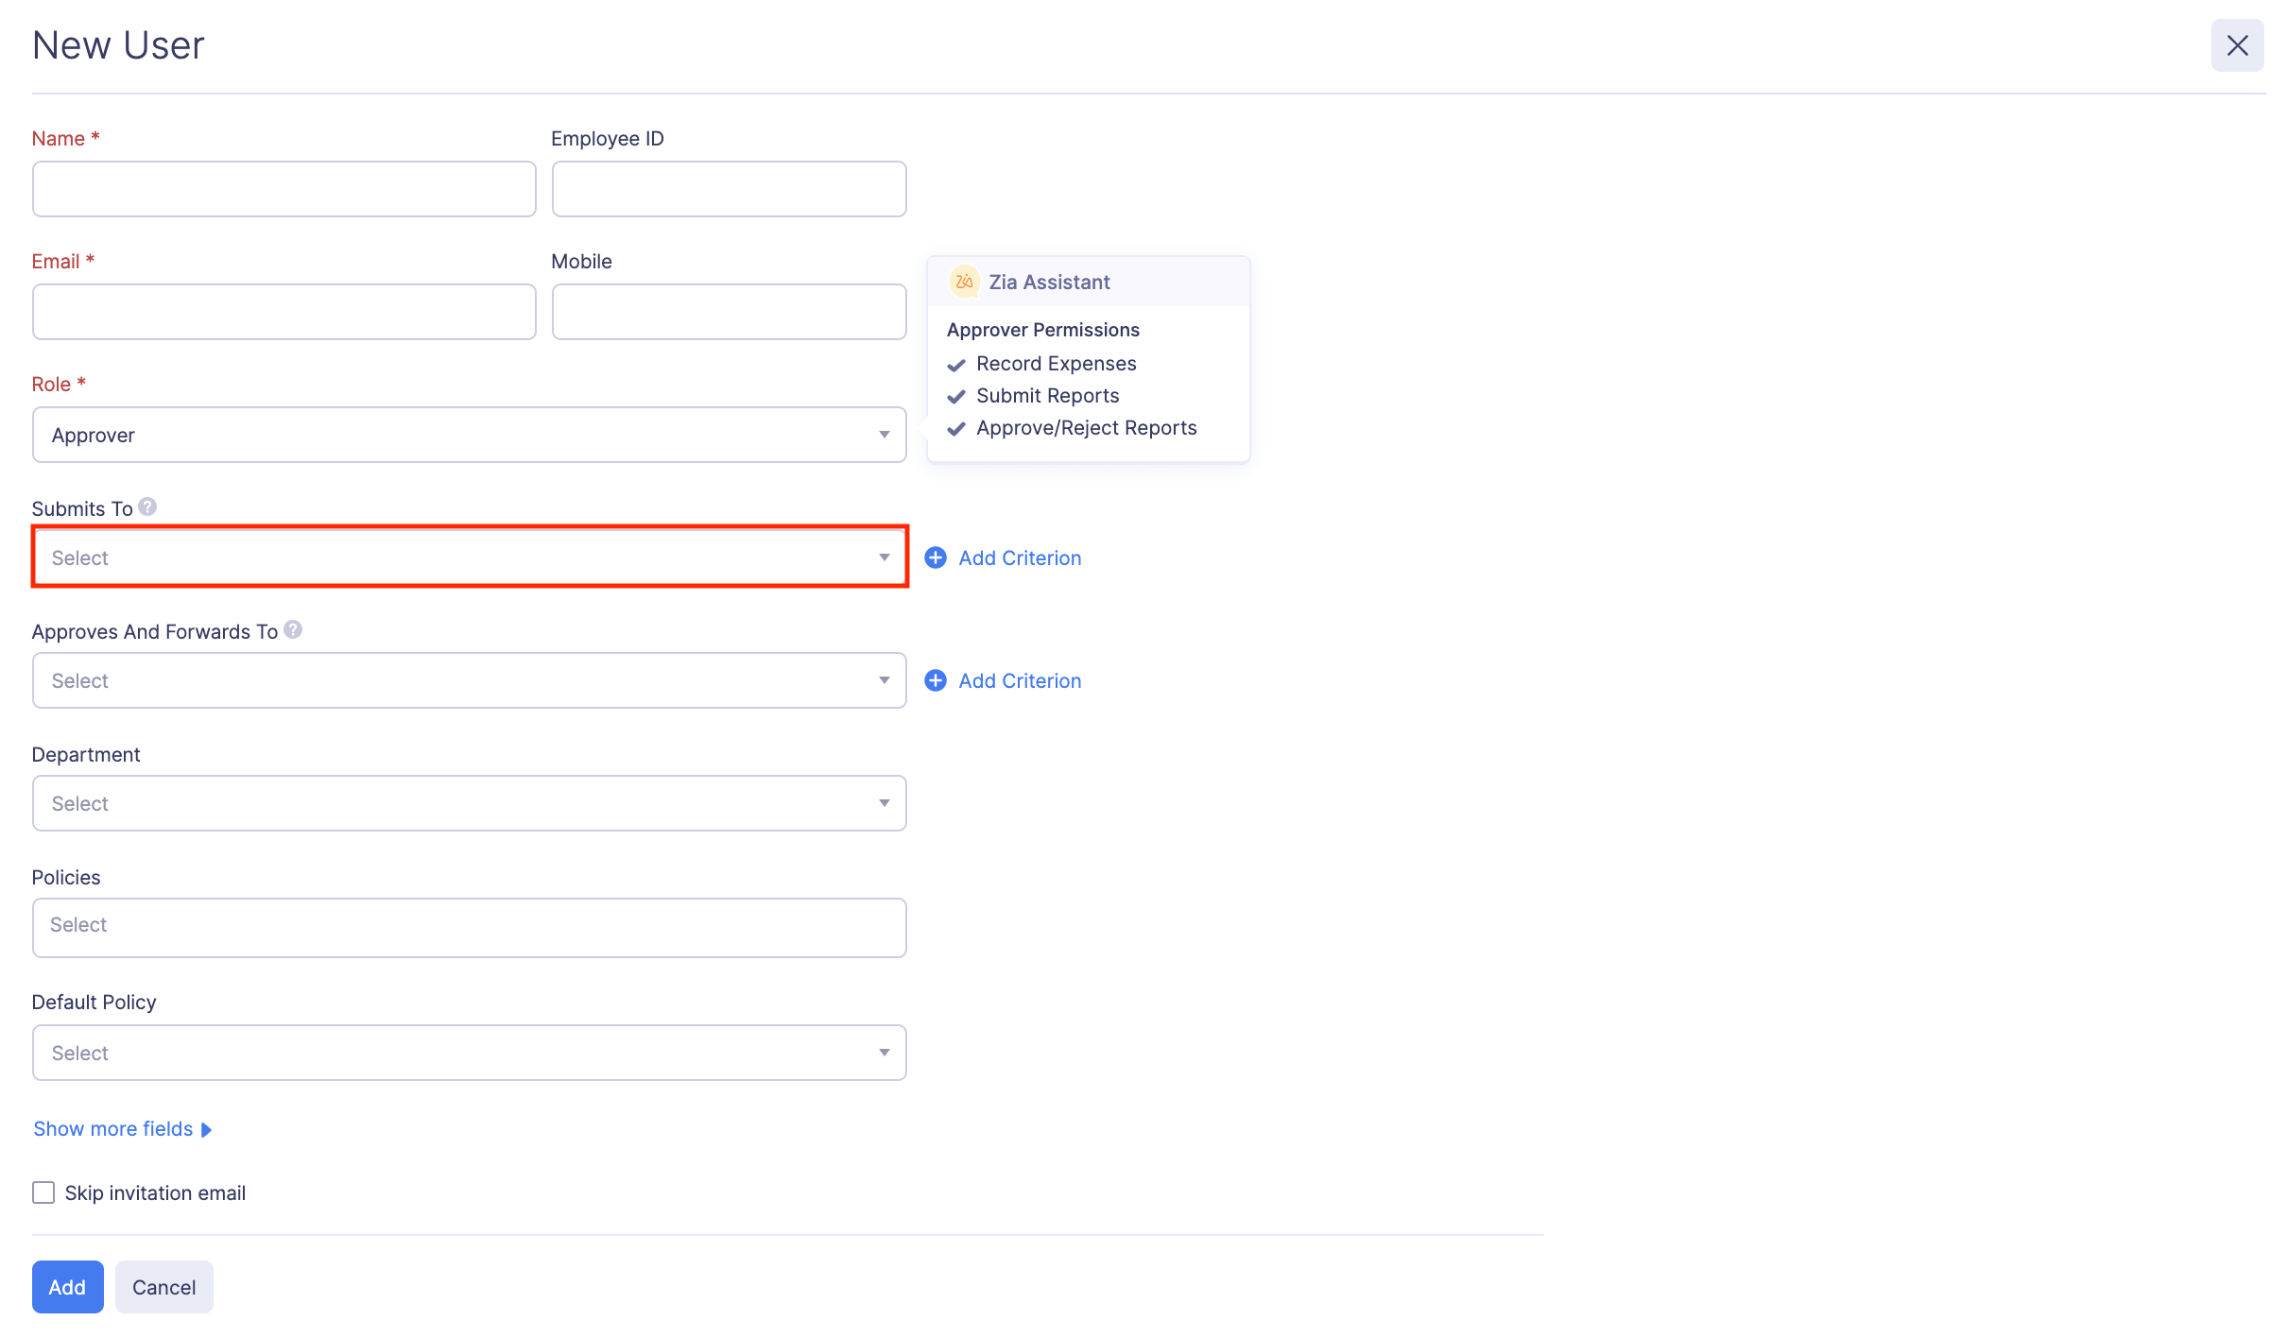Click the Cancel button
Screen dimensions: 2287x1338
163,1286
